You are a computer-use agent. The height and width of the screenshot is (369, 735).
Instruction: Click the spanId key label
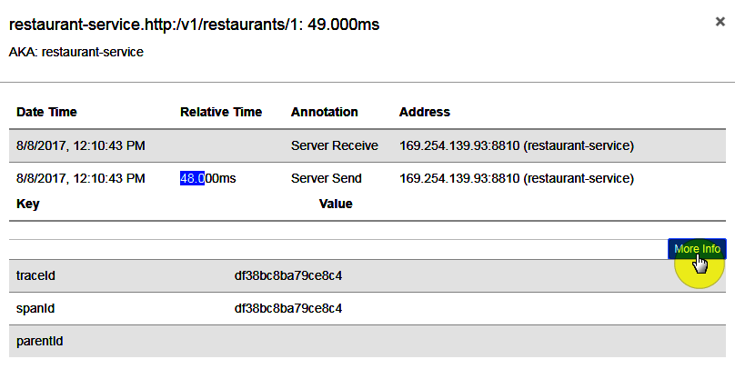[36, 308]
